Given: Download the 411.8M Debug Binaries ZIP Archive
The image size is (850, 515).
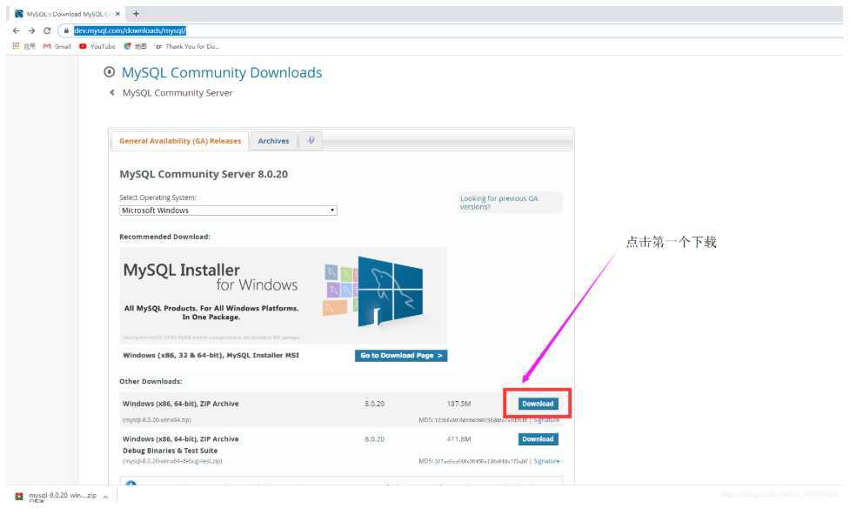Looking at the screenshot, I should coord(538,439).
